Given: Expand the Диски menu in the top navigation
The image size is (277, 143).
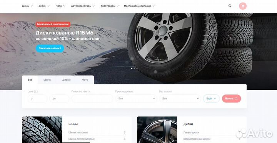Looking at the screenshot, I should pyautogui.click(x=44, y=6).
